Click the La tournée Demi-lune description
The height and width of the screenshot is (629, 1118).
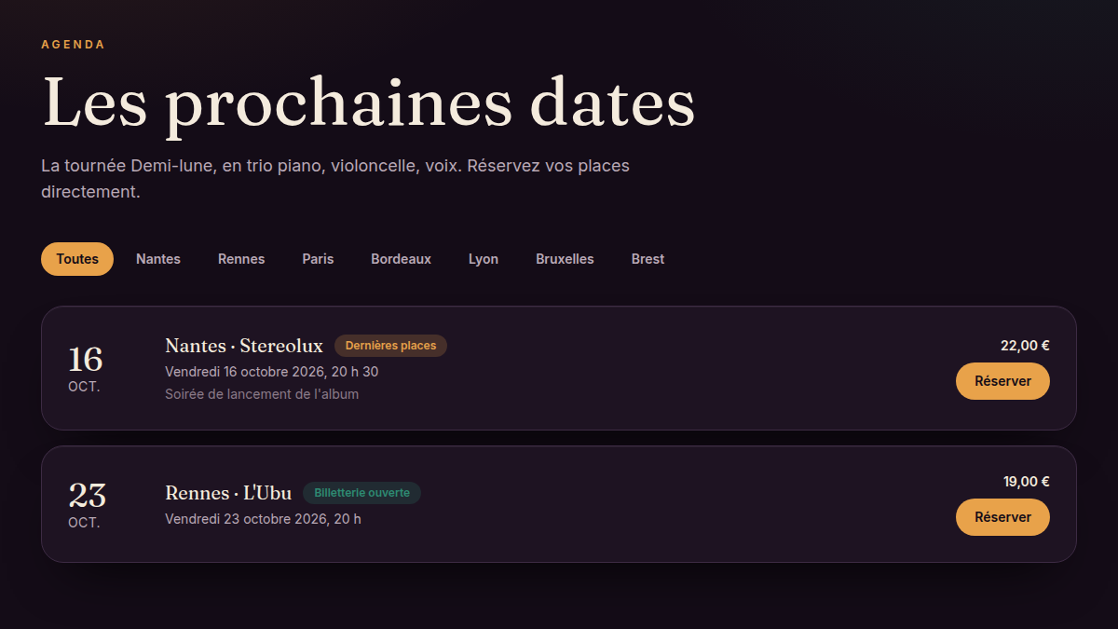point(335,179)
